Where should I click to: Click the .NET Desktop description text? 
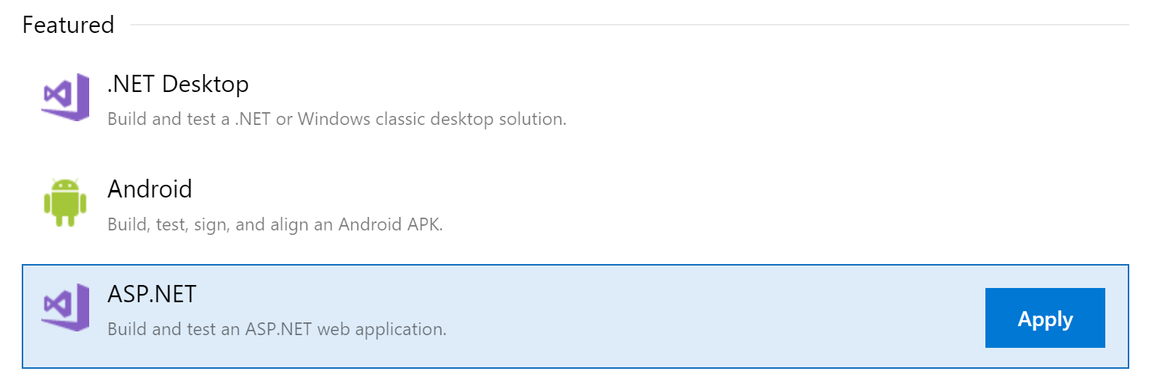pyautogui.click(x=336, y=119)
